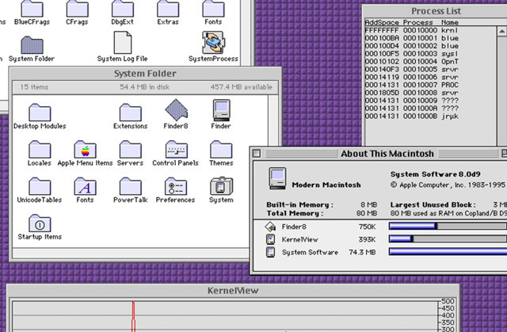Select the PROC process row
The height and width of the screenshot is (332, 507).
pyautogui.click(x=430, y=85)
